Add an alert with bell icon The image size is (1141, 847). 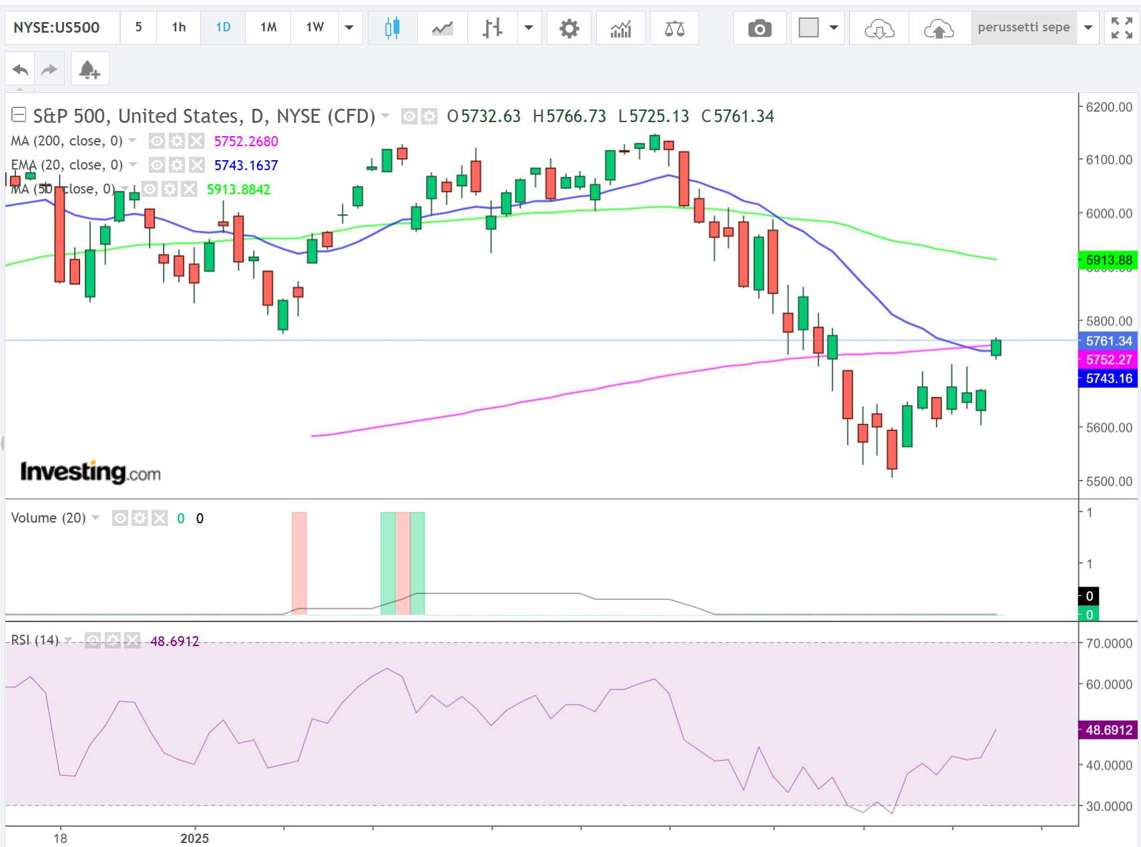tap(89, 69)
